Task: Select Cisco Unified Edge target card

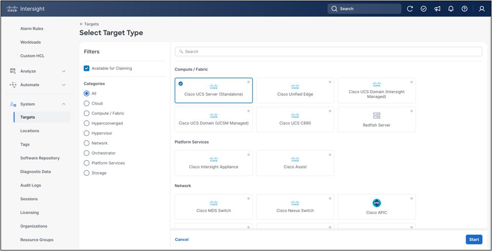Action: [x=295, y=90]
